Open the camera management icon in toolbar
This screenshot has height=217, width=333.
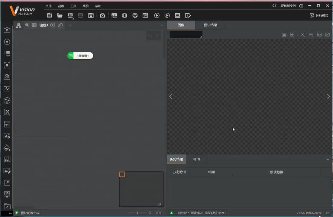click(x=102, y=15)
